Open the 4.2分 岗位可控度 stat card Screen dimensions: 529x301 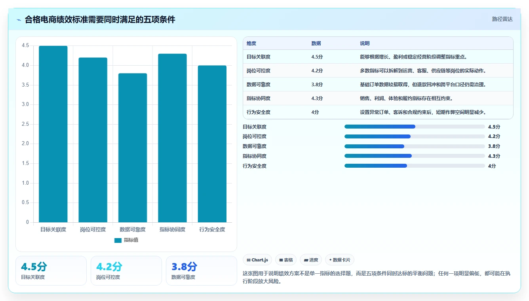click(x=126, y=271)
